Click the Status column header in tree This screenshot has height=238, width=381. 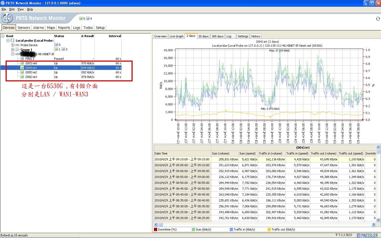67,36
